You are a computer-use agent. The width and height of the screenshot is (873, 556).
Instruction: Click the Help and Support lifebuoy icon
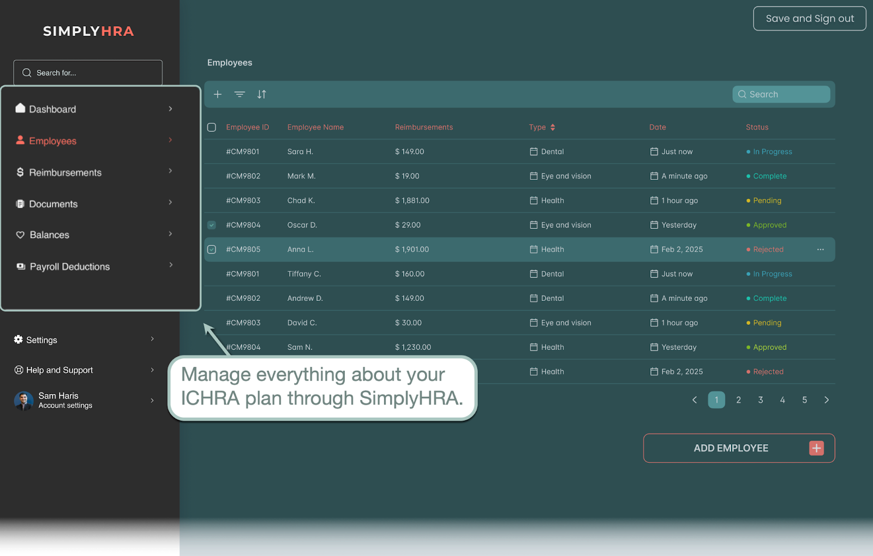coord(19,370)
